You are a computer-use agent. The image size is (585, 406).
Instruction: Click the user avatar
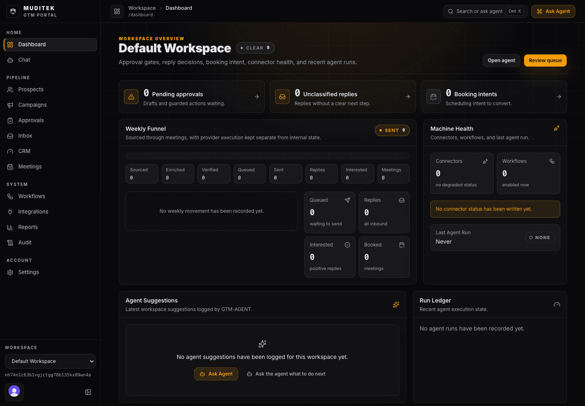(14, 391)
